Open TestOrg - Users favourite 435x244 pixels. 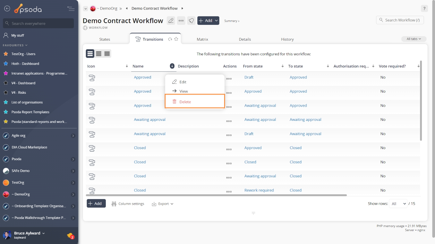(23, 54)
